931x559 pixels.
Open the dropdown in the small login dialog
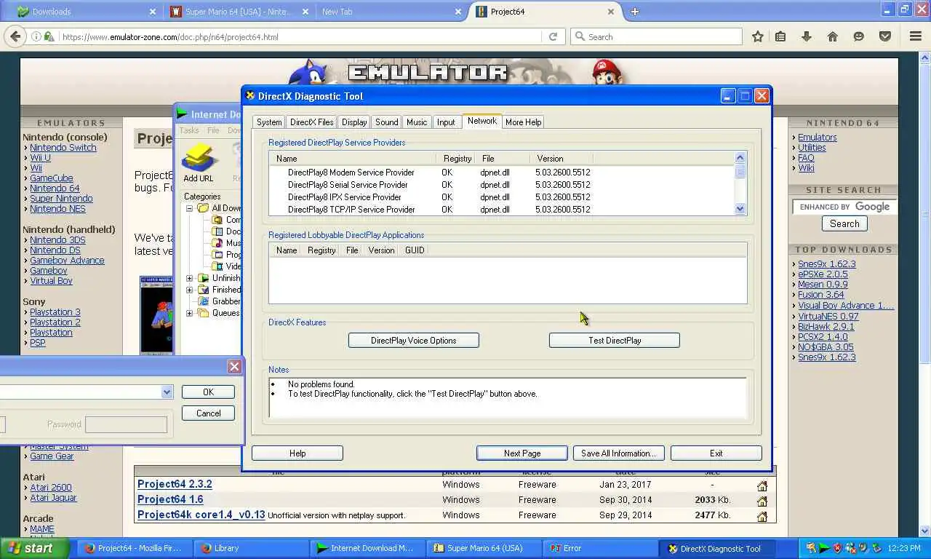click(x=167, y=392)
